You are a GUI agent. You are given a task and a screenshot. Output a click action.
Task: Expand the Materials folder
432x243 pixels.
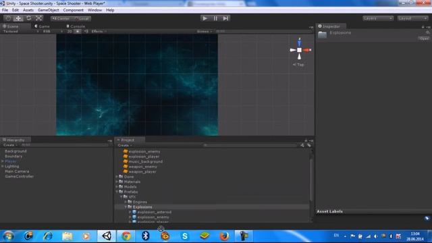coord(117,182)
